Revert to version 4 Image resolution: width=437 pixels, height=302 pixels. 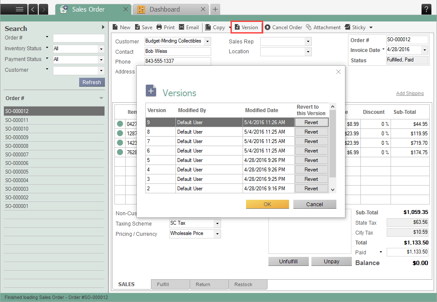tap(311, 170)
